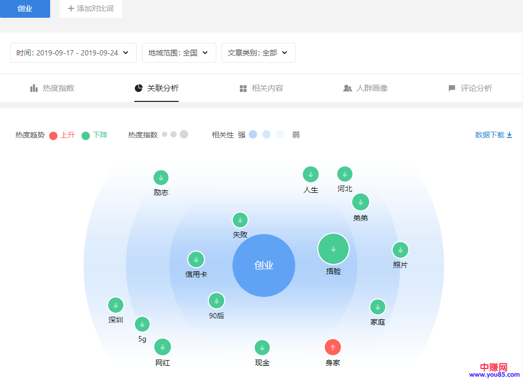Open the 时间 date range dropdown
523x381 pixels.
(x=73, y=53)
